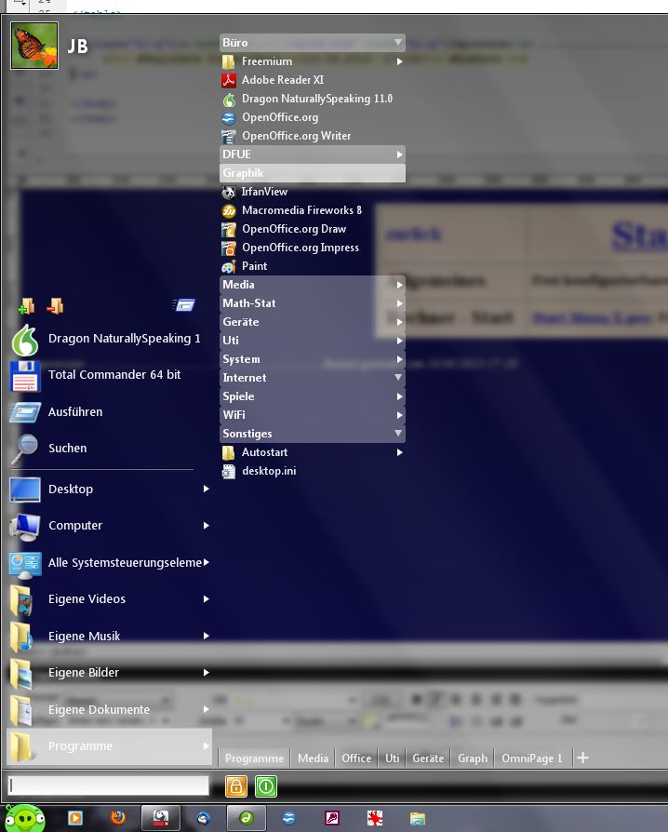Expand the Media group
The width and height of the screenshot is (668, 832).
(x=313, y=285)
